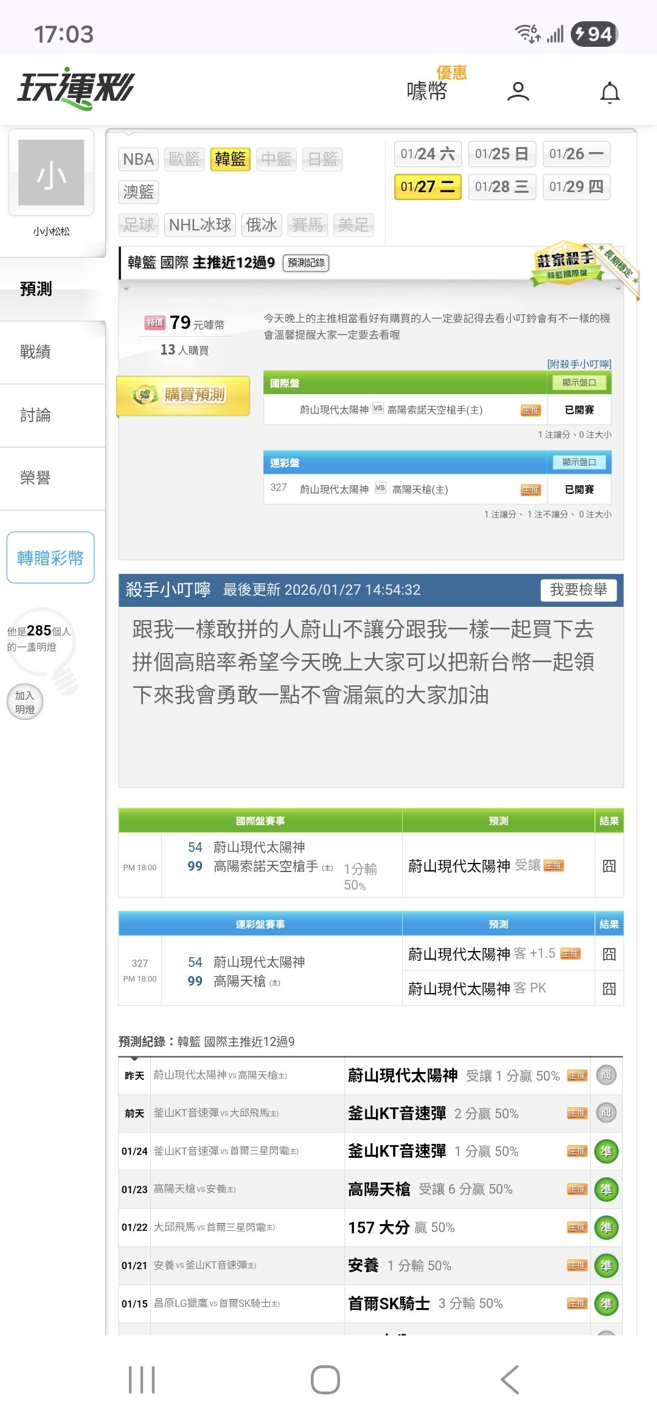
Task: Tap 主推 icon in 國際盤 match row
Action: coord(530,410)
